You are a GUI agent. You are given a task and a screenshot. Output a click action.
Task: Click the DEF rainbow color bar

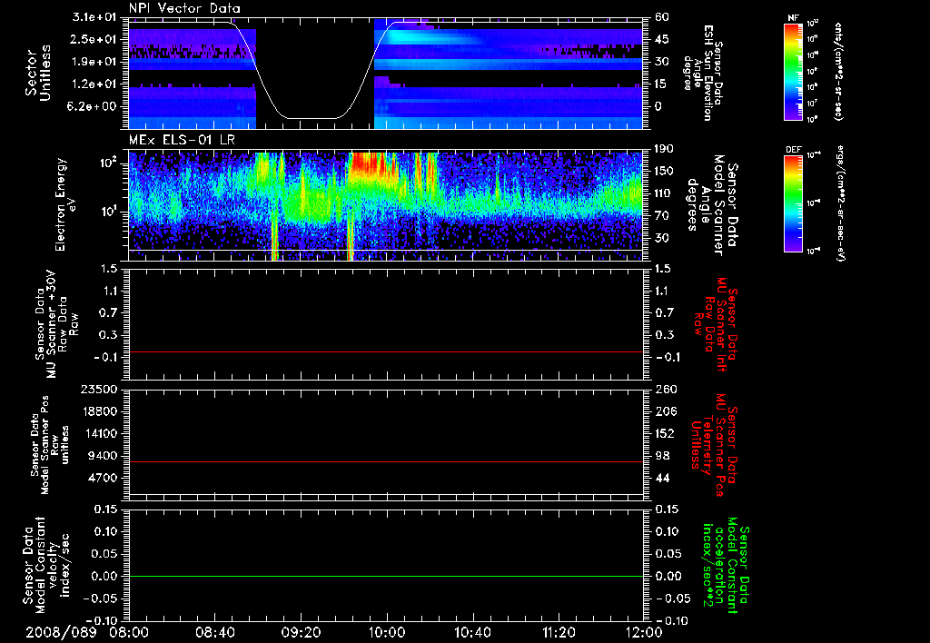794,203
